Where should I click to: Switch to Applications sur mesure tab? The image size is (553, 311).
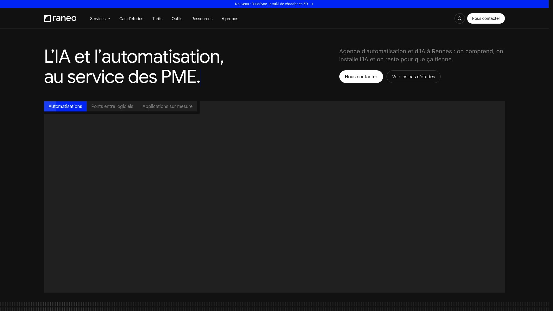(x=168, y=107)
